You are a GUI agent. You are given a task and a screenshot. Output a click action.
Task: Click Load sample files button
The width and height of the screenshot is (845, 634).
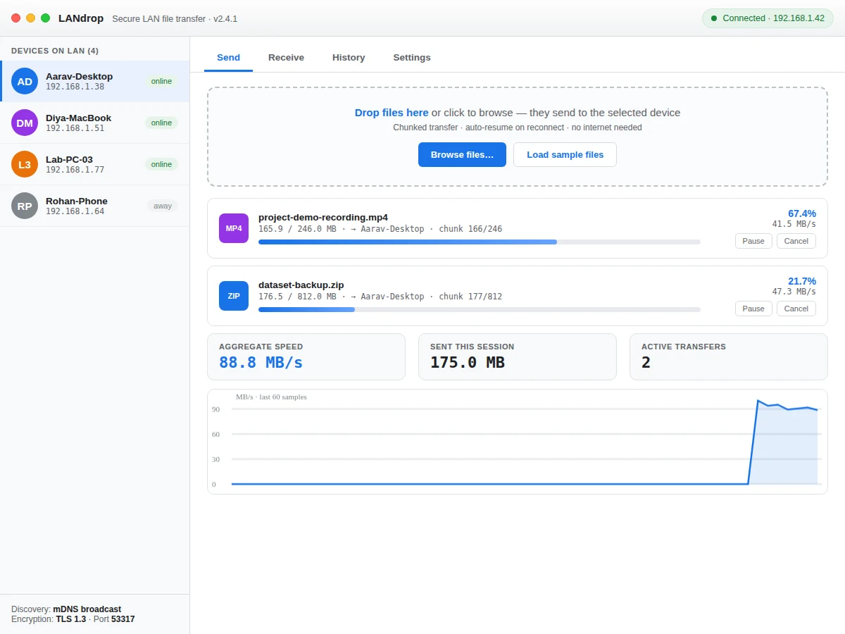click(x=565, y=155)
